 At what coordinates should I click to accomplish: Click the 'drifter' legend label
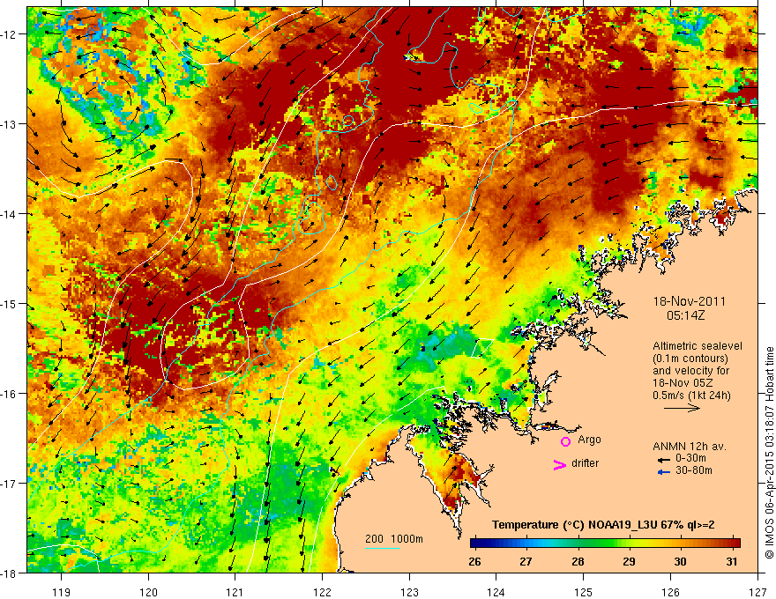[585, 463]
